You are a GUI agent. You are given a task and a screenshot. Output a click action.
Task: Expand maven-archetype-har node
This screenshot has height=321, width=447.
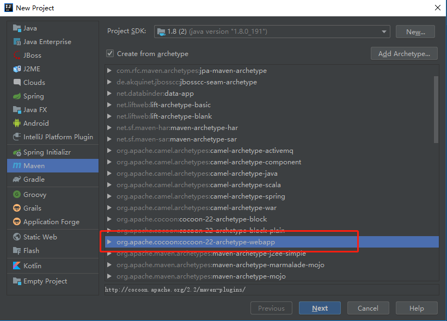109,128
